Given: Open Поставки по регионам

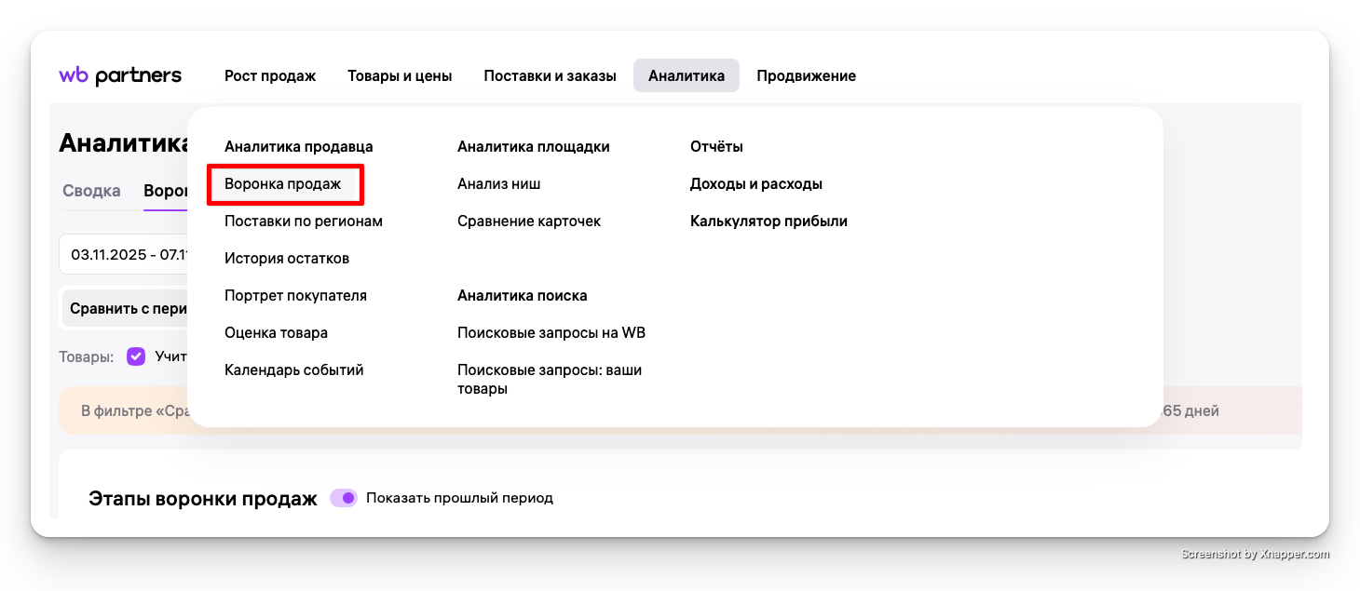Looking at the screenshot, I should pos(304,222).
